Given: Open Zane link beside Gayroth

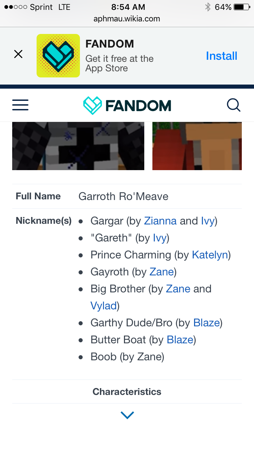Looking at the screenshot, I should 162,272.
